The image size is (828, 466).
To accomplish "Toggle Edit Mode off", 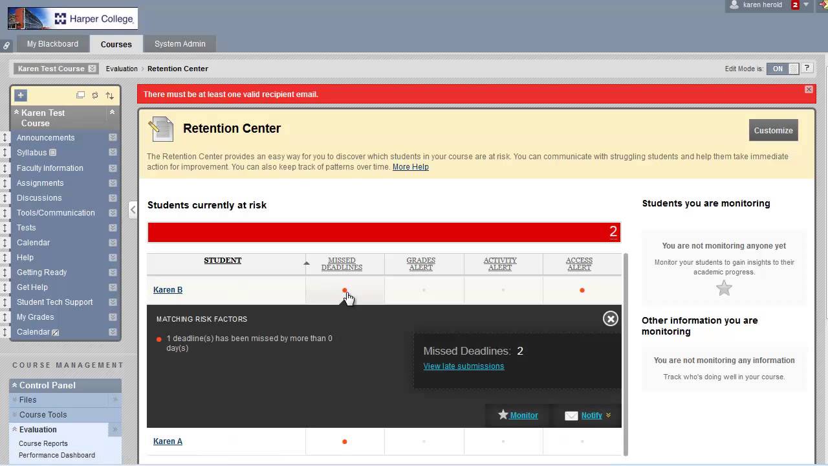I will coord(782,69).
